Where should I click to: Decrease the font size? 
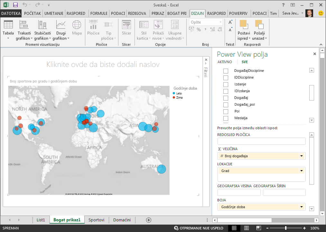pyautogui.click(x=230, y=30)
